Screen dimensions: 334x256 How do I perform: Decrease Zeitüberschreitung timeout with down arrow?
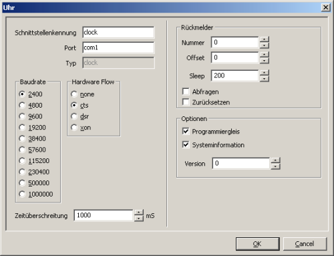tap(139, 219)
